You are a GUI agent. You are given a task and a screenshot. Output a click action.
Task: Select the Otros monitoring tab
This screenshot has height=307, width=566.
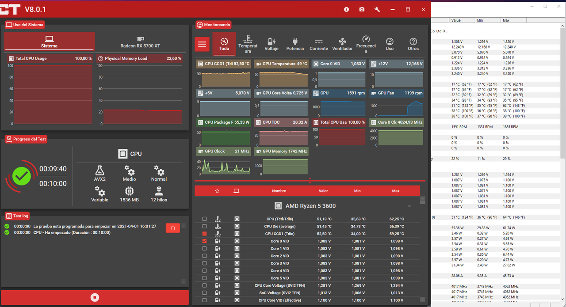(x=413, y=44)
